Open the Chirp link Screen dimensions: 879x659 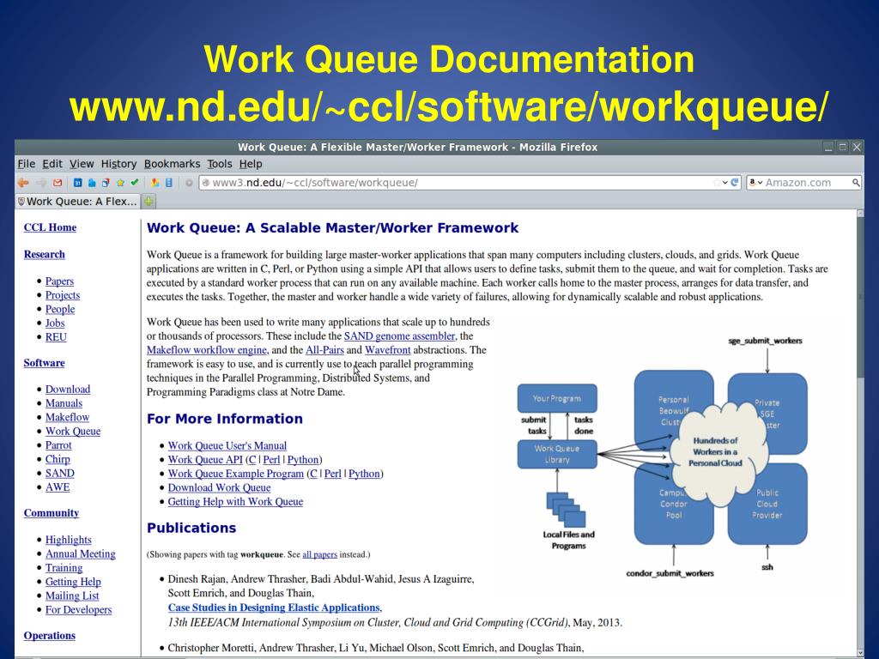[58, 460]
